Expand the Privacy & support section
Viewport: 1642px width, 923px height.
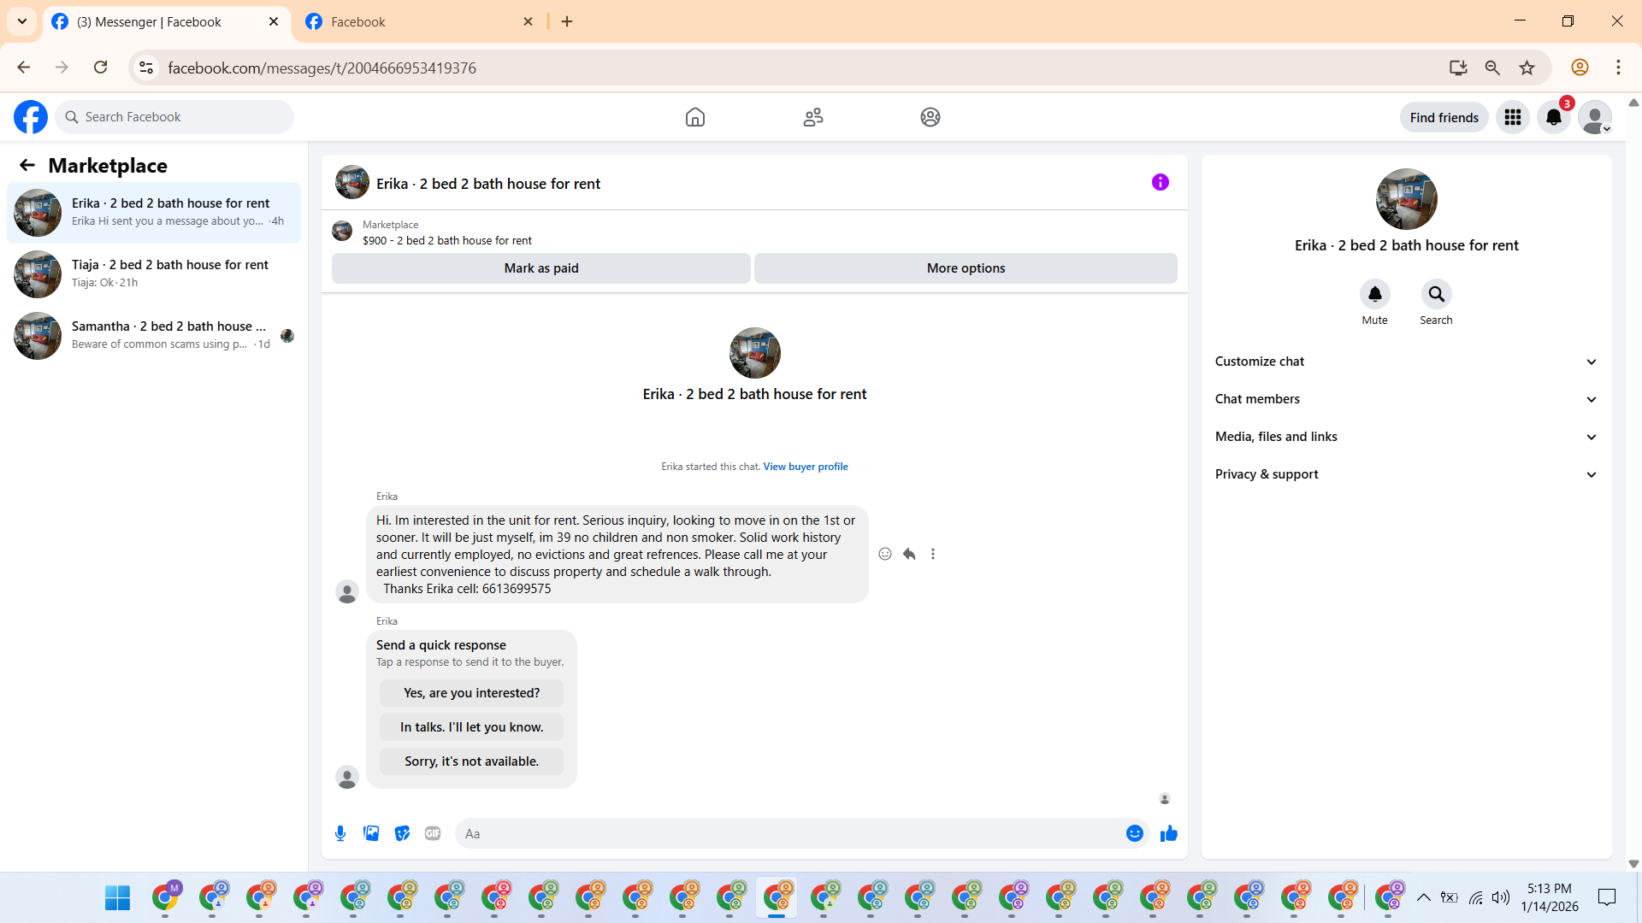click(x=1406, y=474)
